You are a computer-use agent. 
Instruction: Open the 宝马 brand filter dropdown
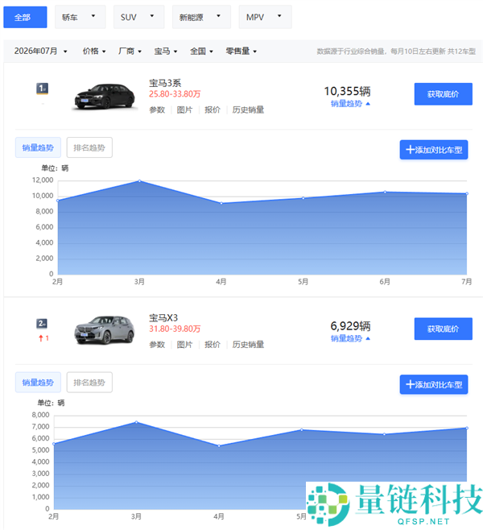pyautogui.click(x=166, y=51)
